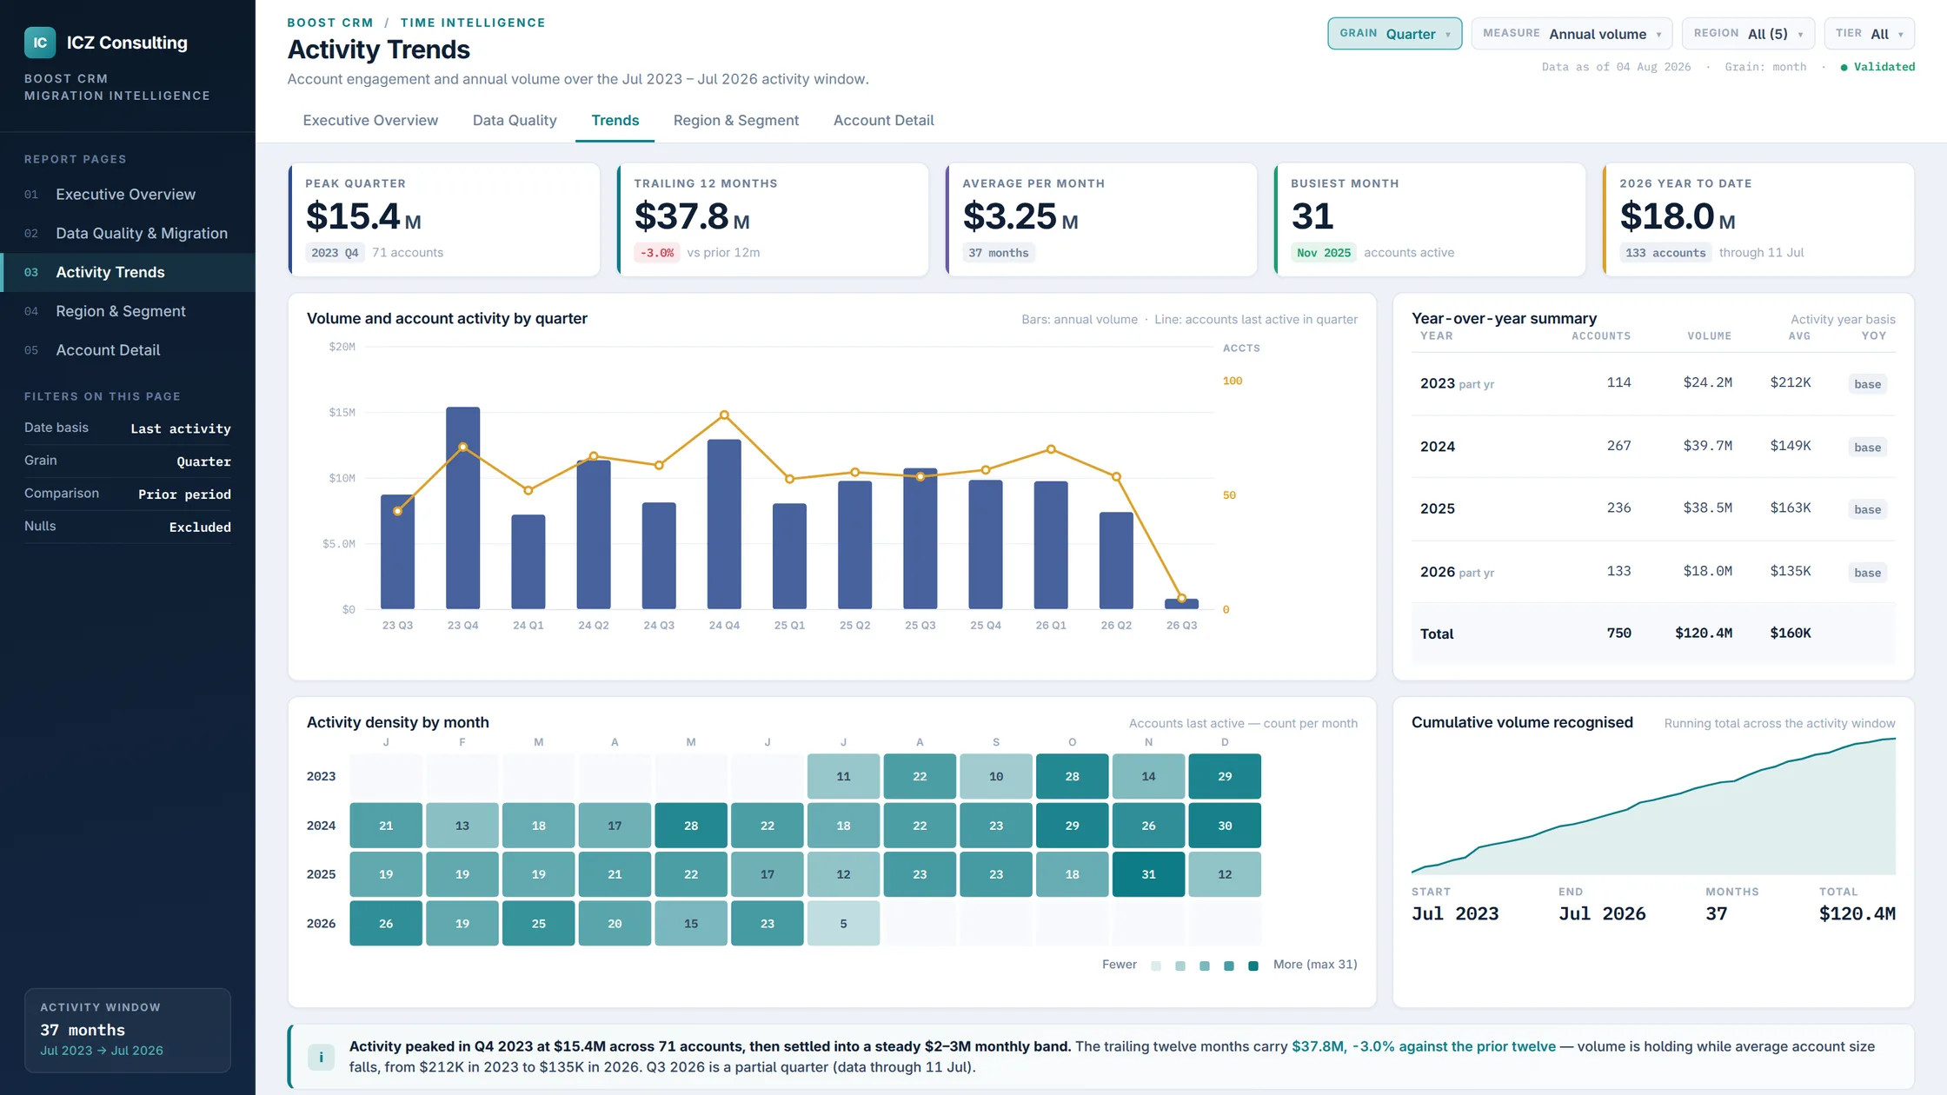Click the Comparison Prior period filter

point(128,494)
